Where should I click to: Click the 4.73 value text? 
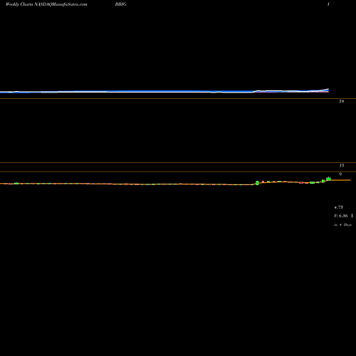(338, 207)
